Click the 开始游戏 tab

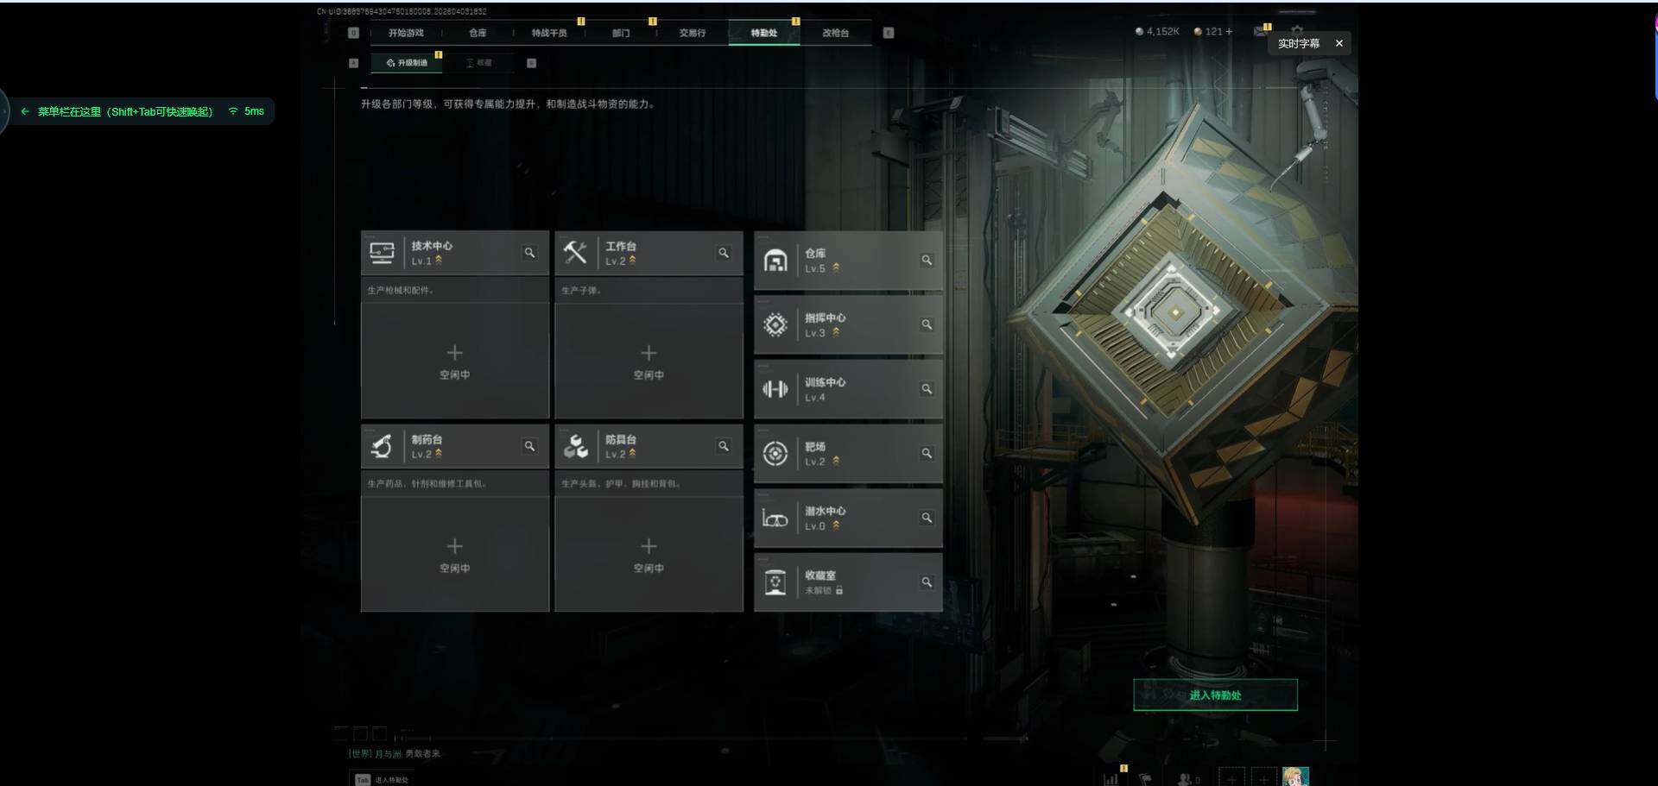406,33
